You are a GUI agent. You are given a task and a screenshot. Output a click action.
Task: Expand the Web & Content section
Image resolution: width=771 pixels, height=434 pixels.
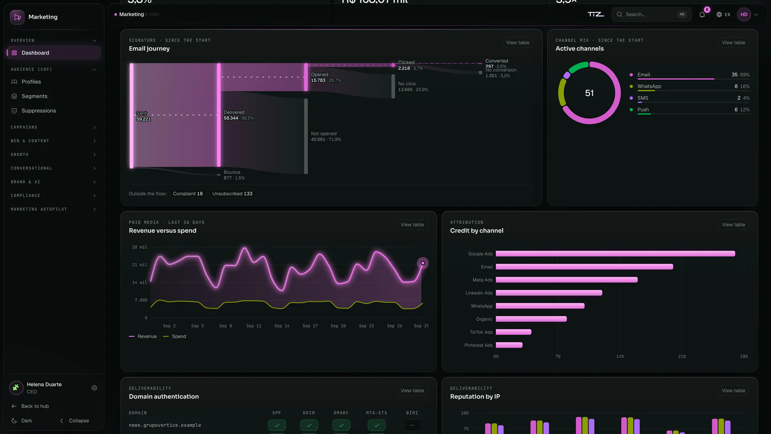pyautogui.click(x=54, y=141)
